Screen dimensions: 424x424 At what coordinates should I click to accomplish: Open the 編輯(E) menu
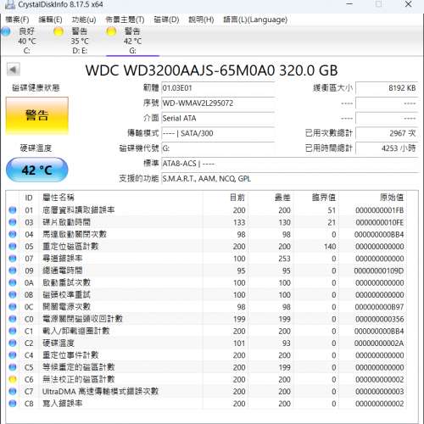tap(50, 20)
